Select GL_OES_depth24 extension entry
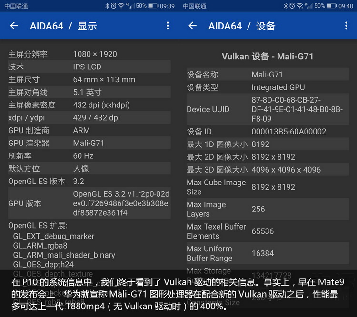The width and height of the screenshot is (357, 317). 43,264
